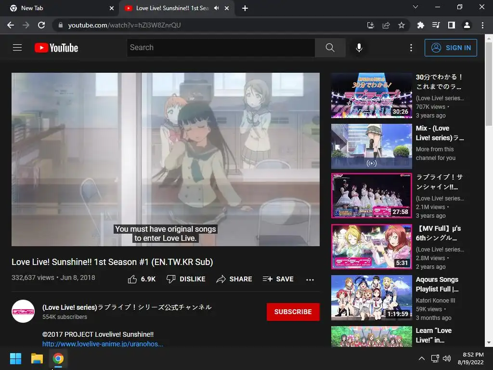Image resolution: width=493 pixels, height=370 pixels.
Task: Click the DISLIKE button
Action: click(186, 279)
